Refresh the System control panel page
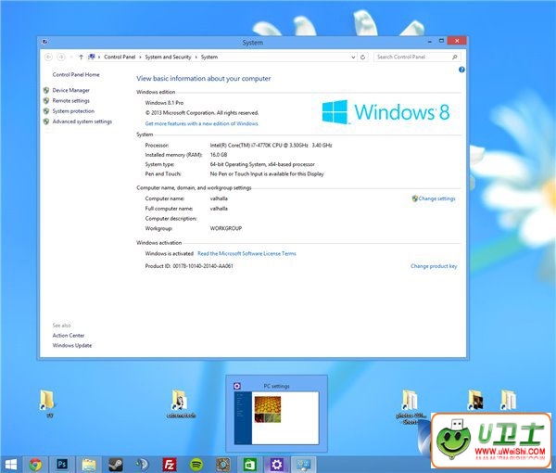This screenshot has width=556, height=473. [362, 57]
